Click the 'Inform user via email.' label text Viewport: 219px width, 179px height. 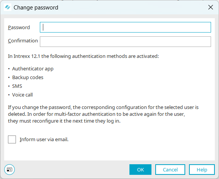click(44, 139)
